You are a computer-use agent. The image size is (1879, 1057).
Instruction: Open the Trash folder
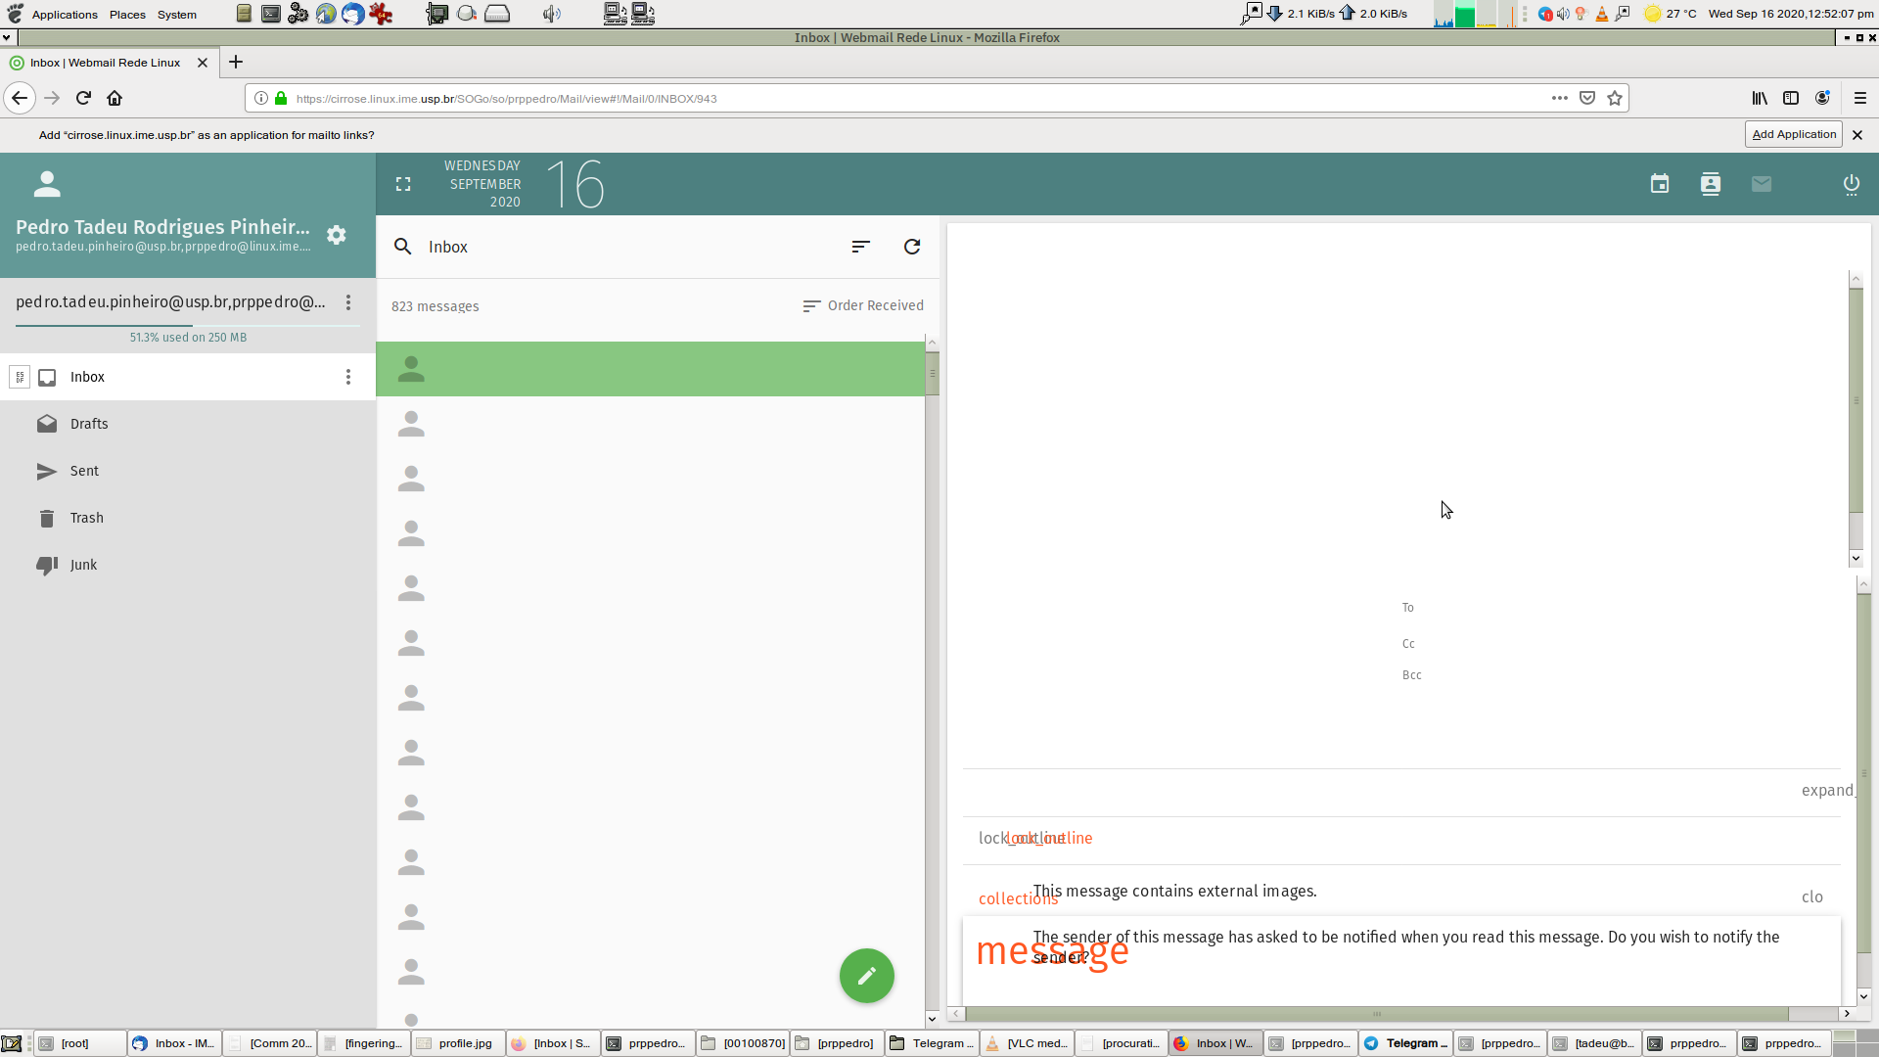click(x=86, y=518)
